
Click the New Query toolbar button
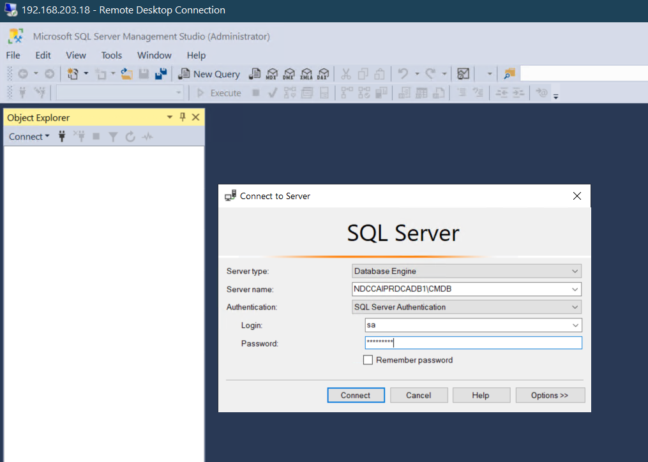(x=209, y=74)
